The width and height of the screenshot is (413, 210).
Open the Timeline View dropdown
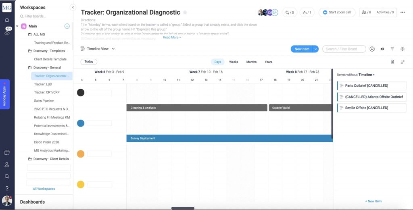98,49
